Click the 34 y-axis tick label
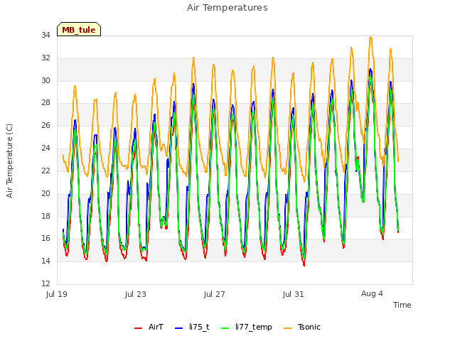The width and height of the screenshot is (455, 341). coord(45,36)
